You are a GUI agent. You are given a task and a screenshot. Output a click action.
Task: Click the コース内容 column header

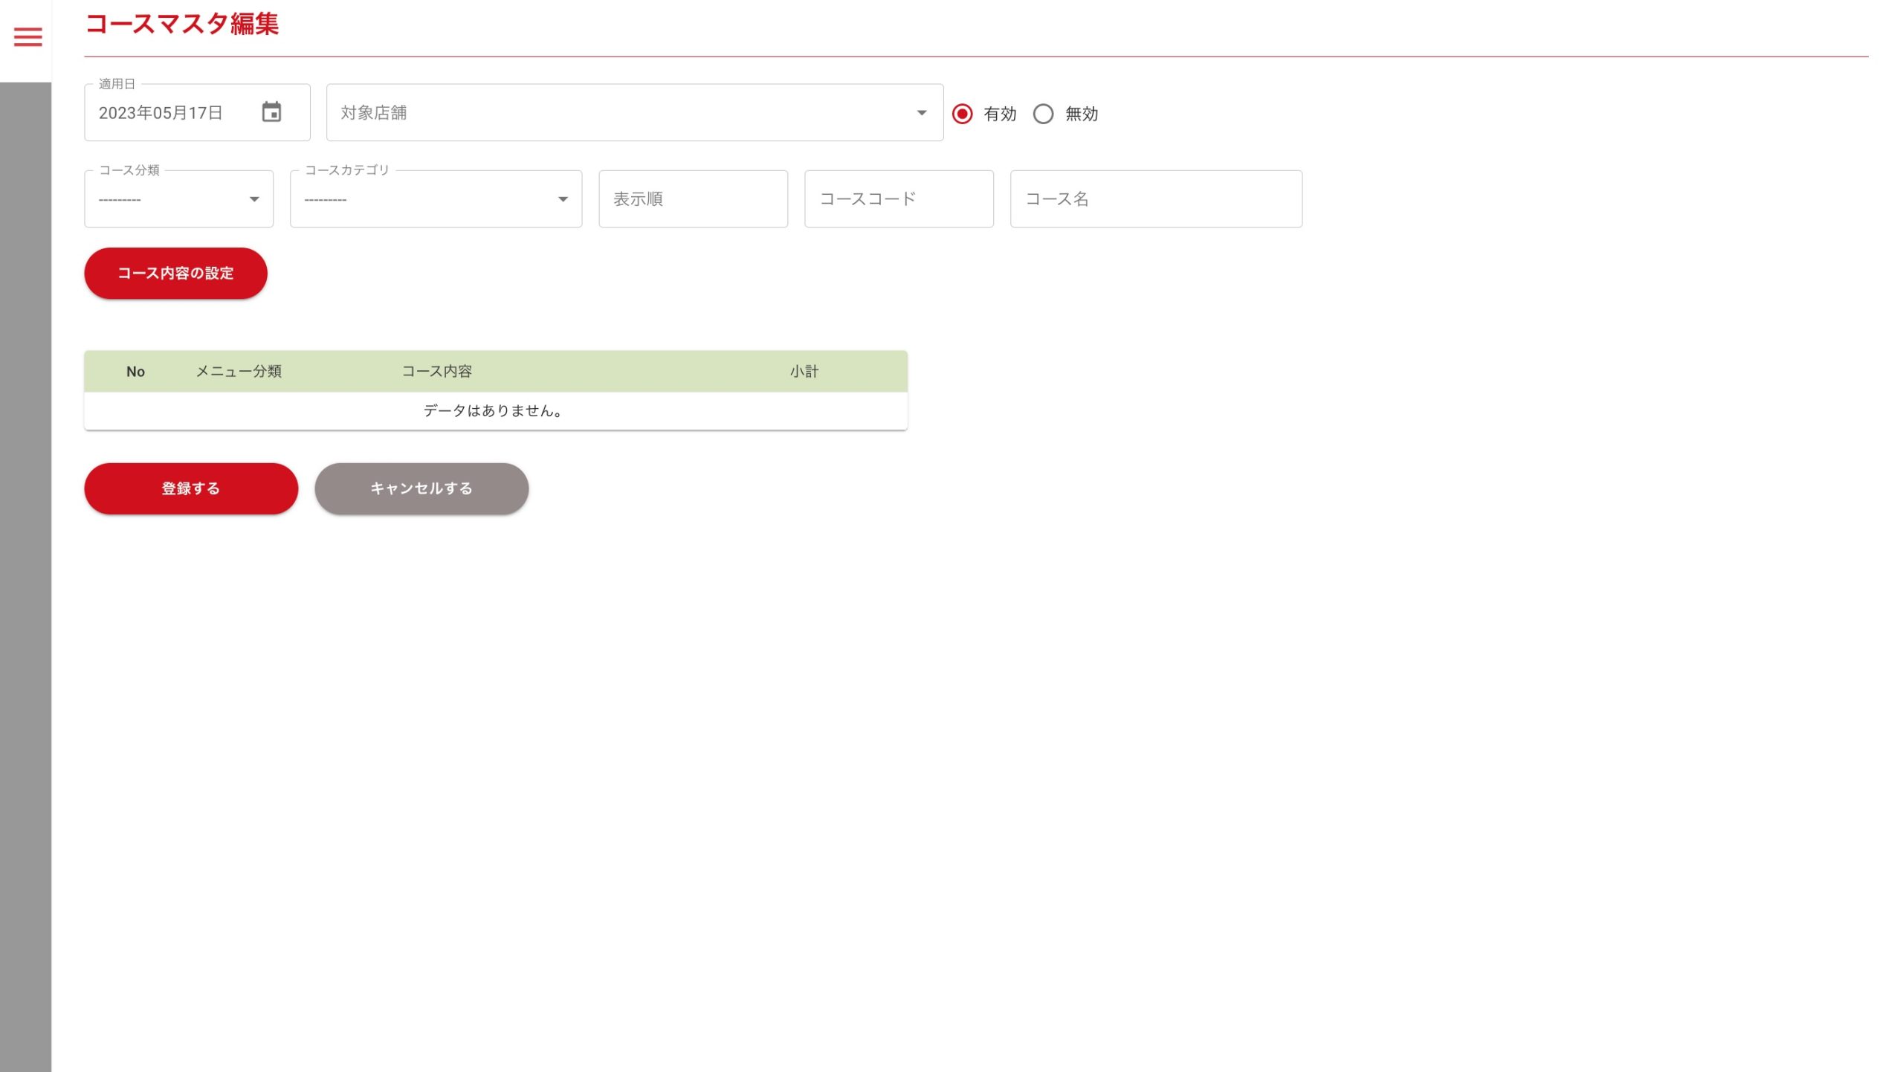(436, 372)
